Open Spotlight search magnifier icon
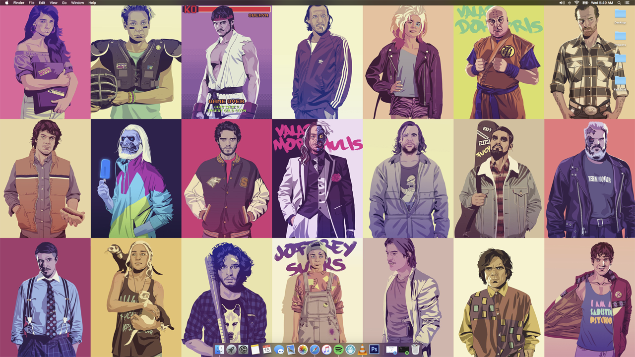 point(619,2)
